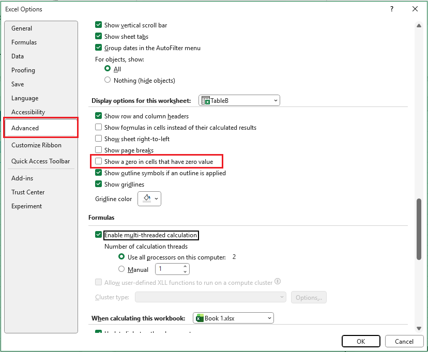Toggle Show row and column headers
Viewport: 428px width, 352px height.
[99, 116]
